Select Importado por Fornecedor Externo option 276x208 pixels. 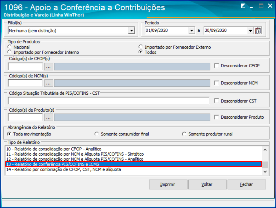click(140, 47)
